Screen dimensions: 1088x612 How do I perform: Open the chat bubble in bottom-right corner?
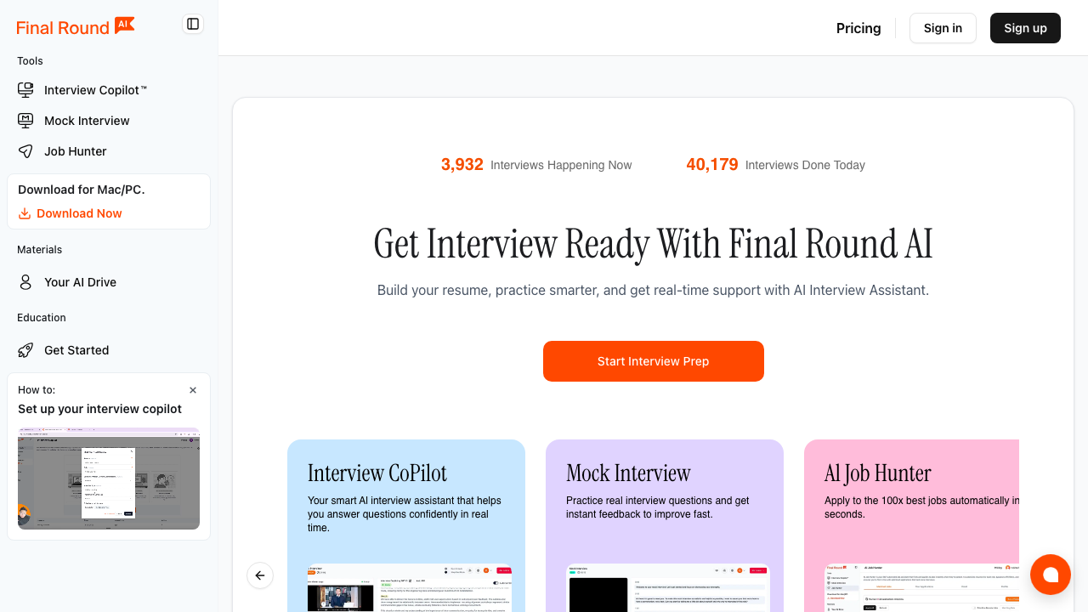click(x=1051, y=575)
